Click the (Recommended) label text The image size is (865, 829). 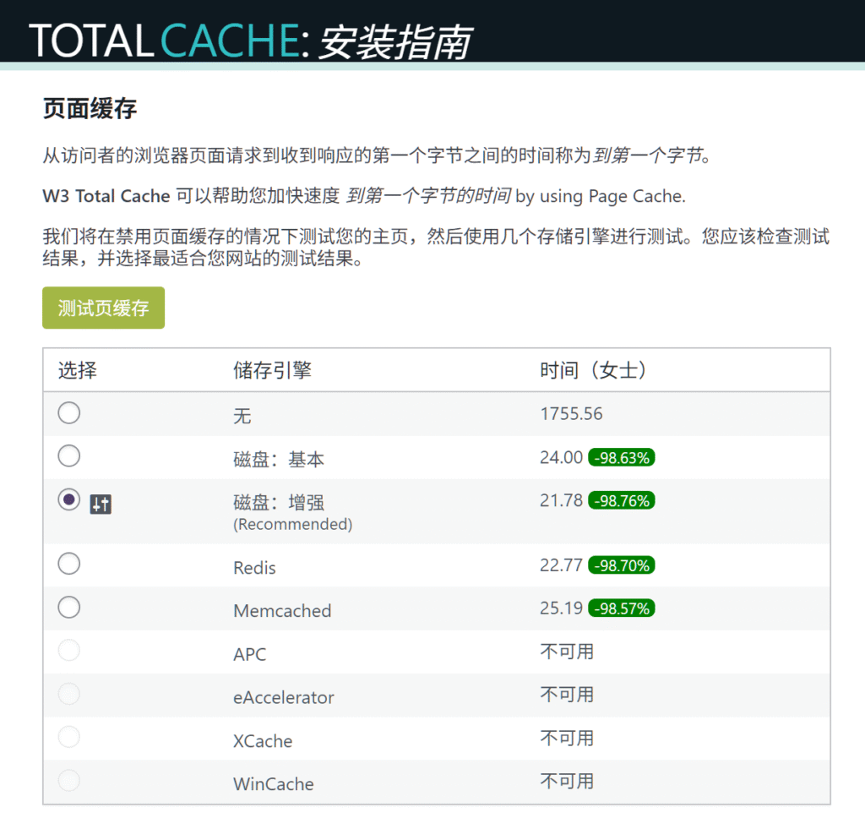[292, 525]
